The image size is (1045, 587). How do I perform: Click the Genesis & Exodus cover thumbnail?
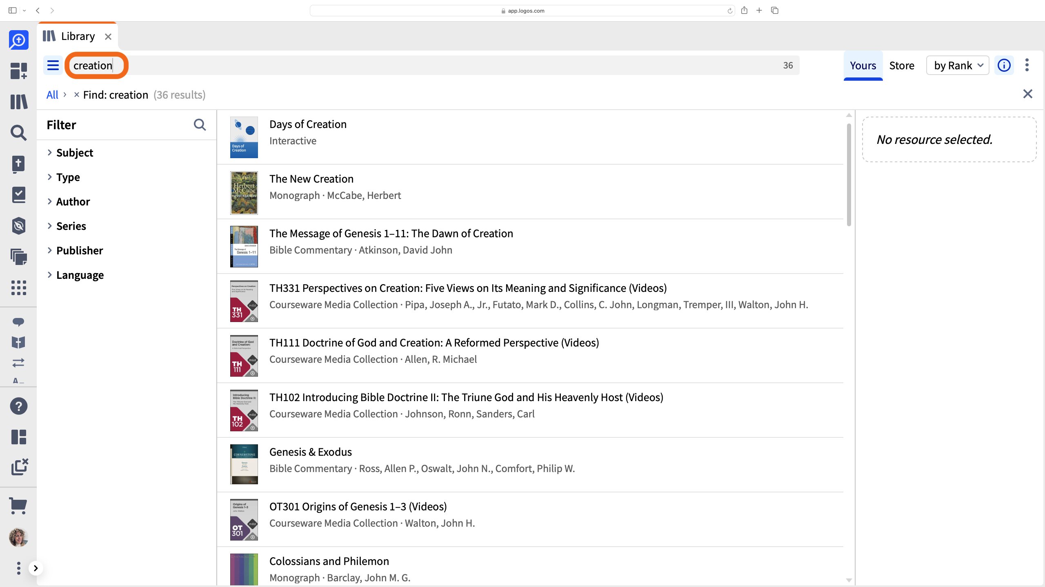pos(244,464)
